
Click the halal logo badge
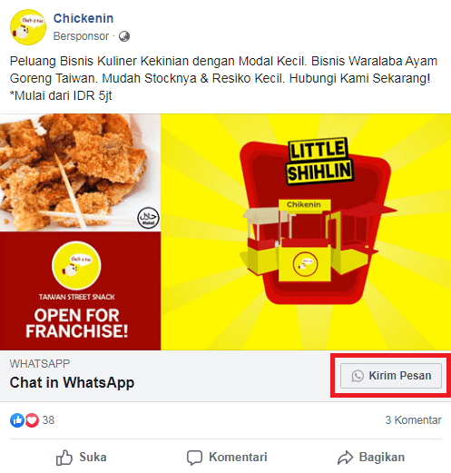(148, 218)
